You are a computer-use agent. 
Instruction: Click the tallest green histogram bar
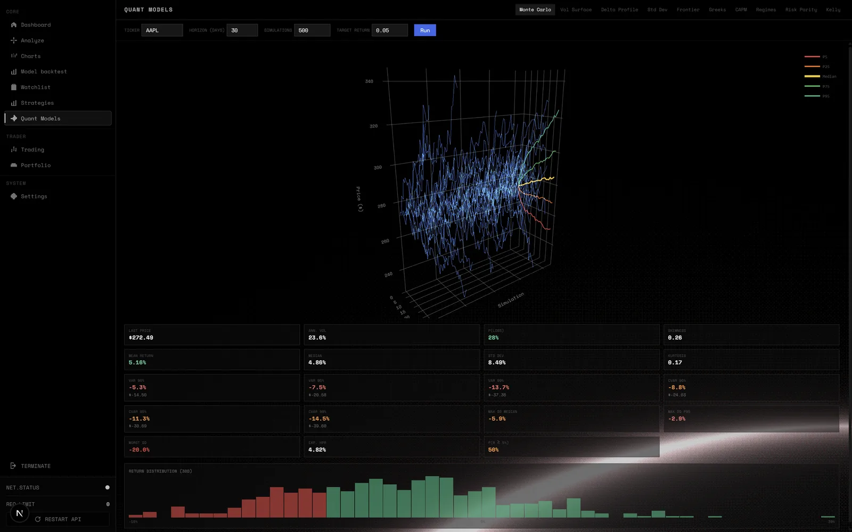(432, 497)
